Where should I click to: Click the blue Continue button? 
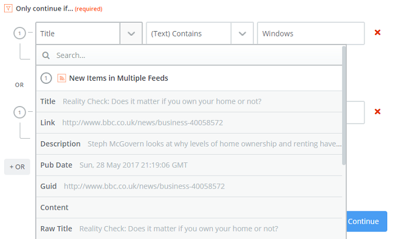pos(367,221)
